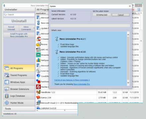Expand the More Commands dropdown arrow
The height and width of the screenshot is (119, 146).
(34, 28)
